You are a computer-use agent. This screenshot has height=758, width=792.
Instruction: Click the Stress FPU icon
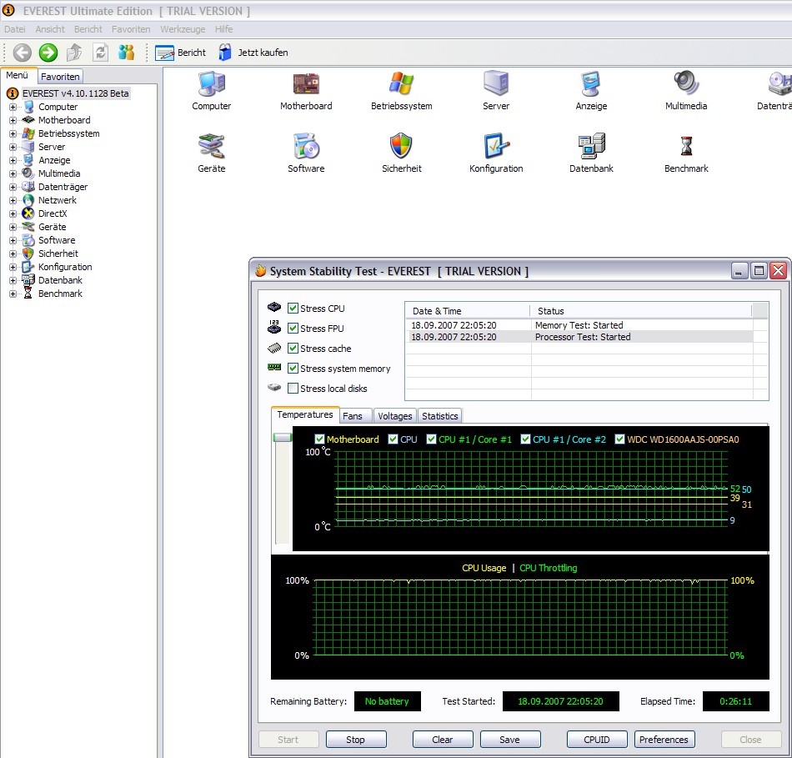tap(274, 327)
